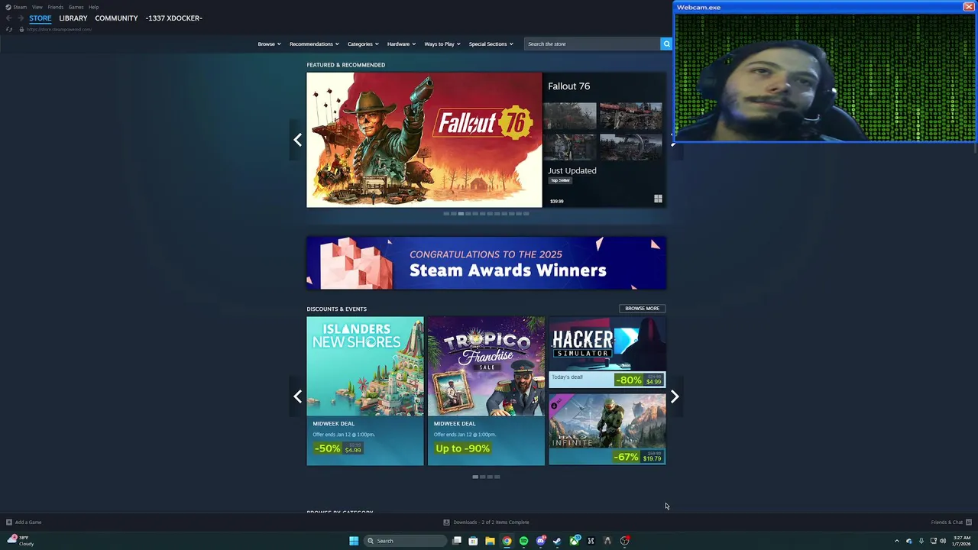Open the Downloads status icon
The height and width of the screenshot is (550, 978).
(x=447, y=522)
